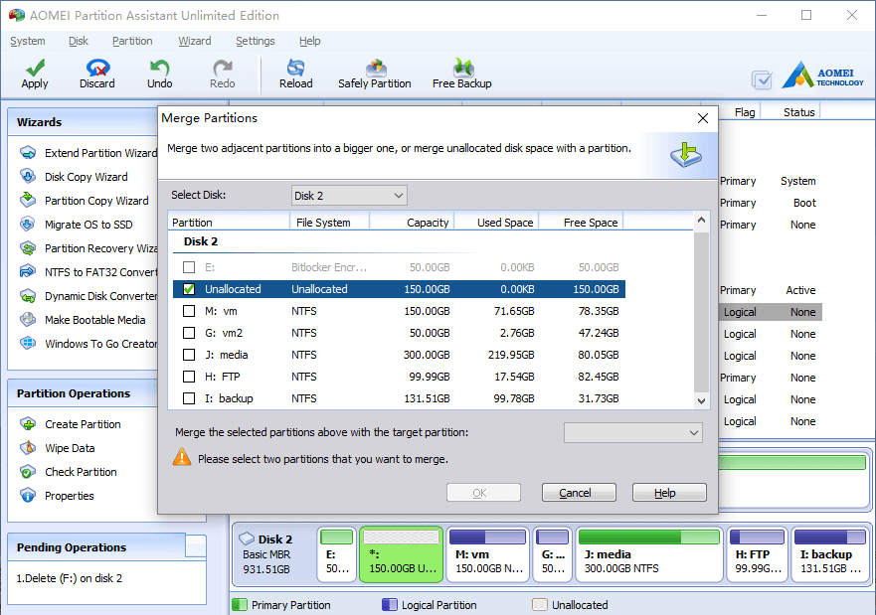876x615 pixels.
Task: Tick the J: media partition checkbox
Action: (x=189, y=355)
